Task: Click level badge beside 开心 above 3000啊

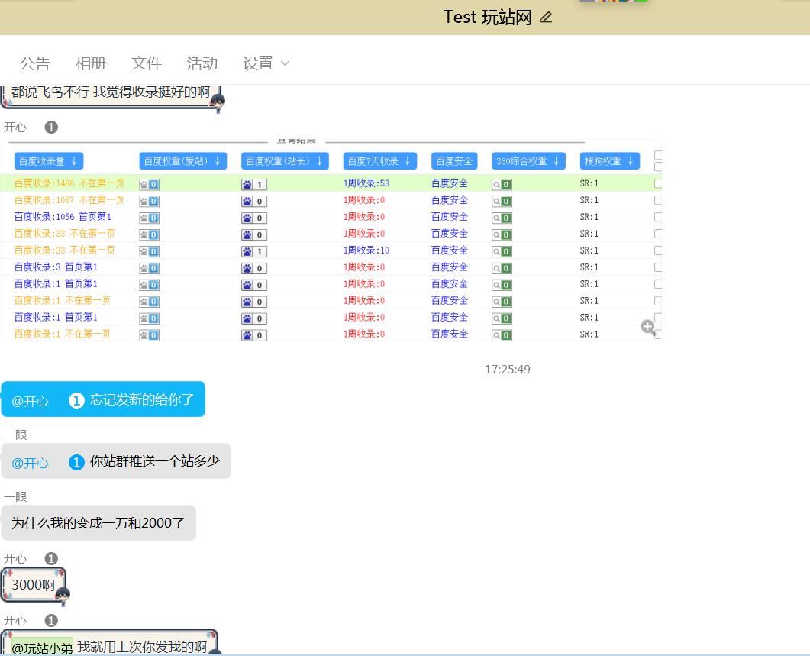Action: click(x=51, y=558)
